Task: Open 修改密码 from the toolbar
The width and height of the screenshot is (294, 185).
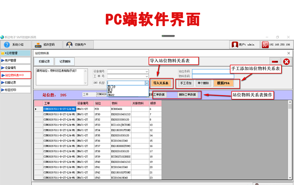Action: pos(38,45)
